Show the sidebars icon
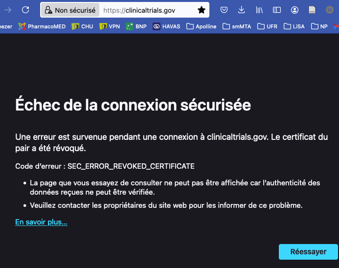The width and height of the screenshot is (339, 268). point(277,10)
